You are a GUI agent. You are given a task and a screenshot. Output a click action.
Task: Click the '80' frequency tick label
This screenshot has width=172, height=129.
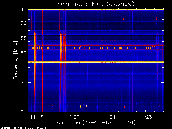pyautogui.click(x=24, y=110)
